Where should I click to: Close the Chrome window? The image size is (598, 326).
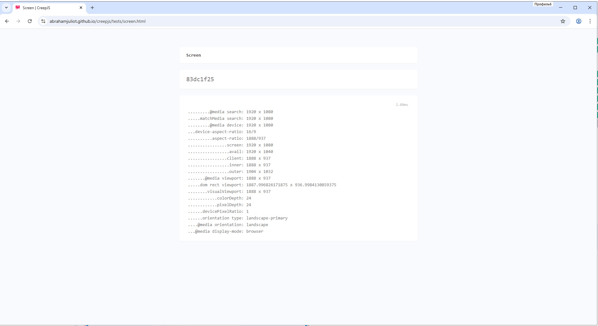tap(590, 8)
